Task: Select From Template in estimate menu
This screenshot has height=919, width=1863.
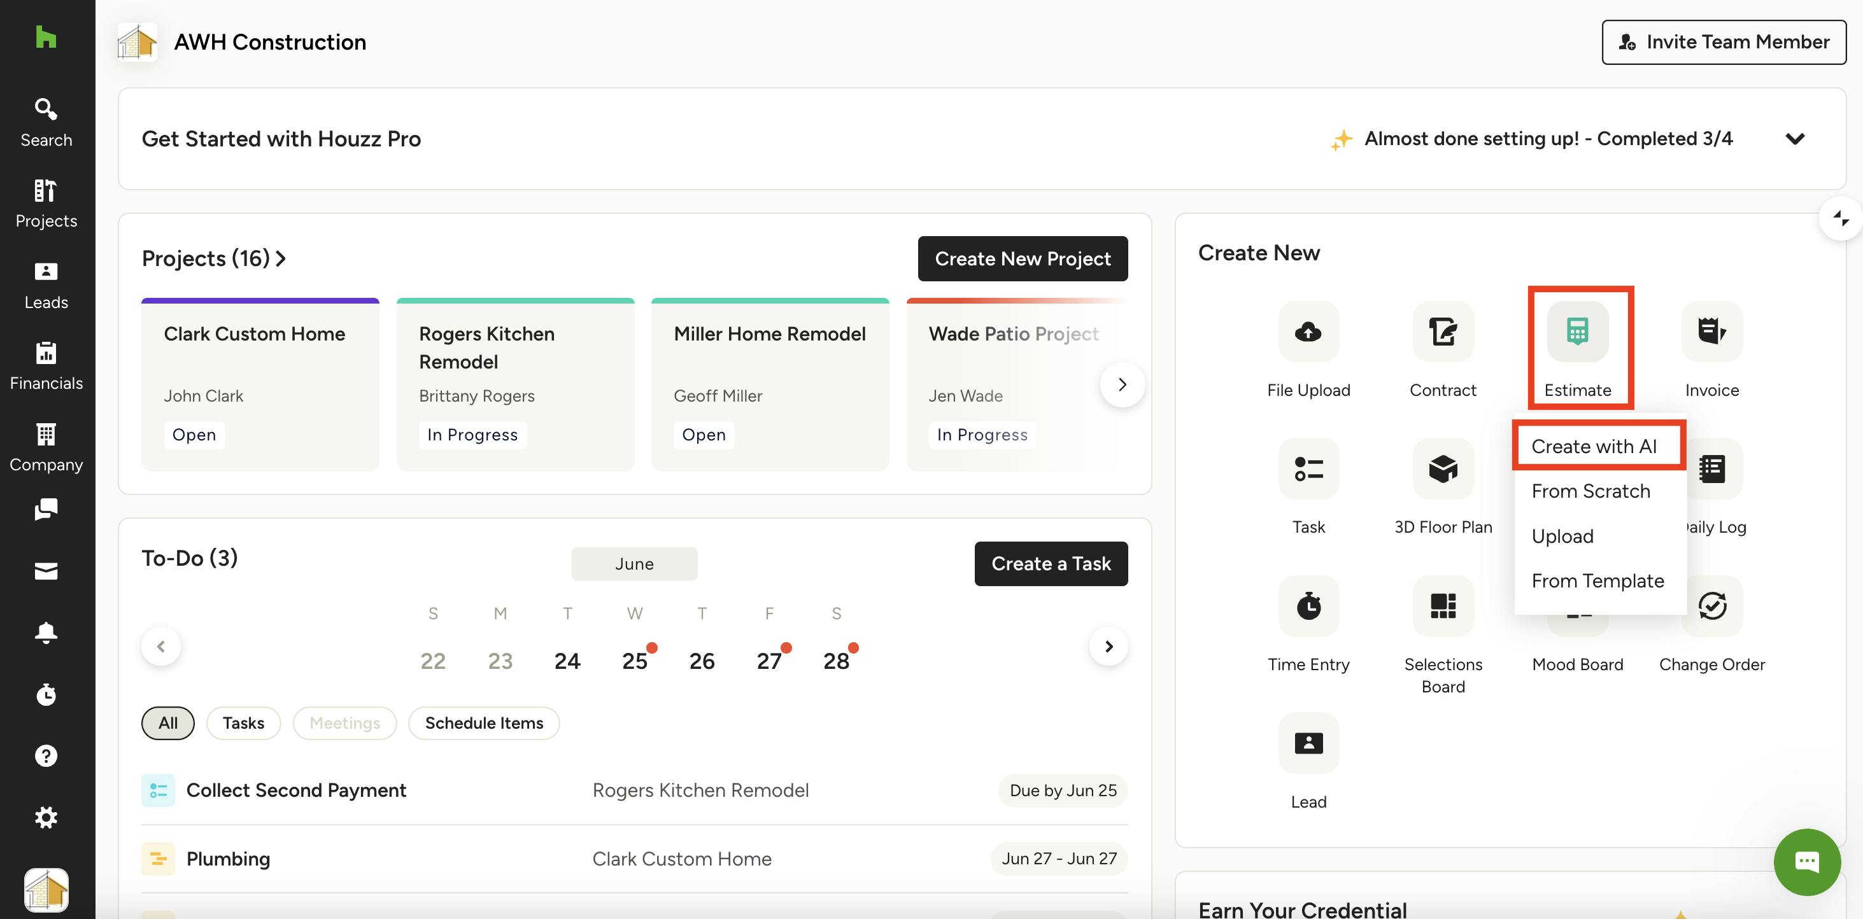Action: pos(1597,580)
